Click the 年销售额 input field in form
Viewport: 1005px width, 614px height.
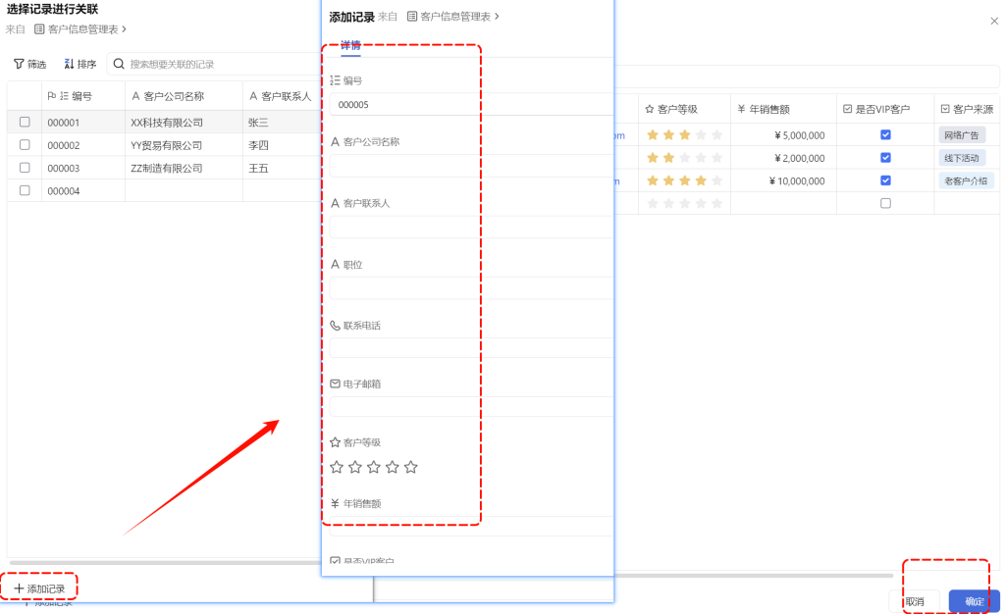pyautogui.click(x=471, y=527)
